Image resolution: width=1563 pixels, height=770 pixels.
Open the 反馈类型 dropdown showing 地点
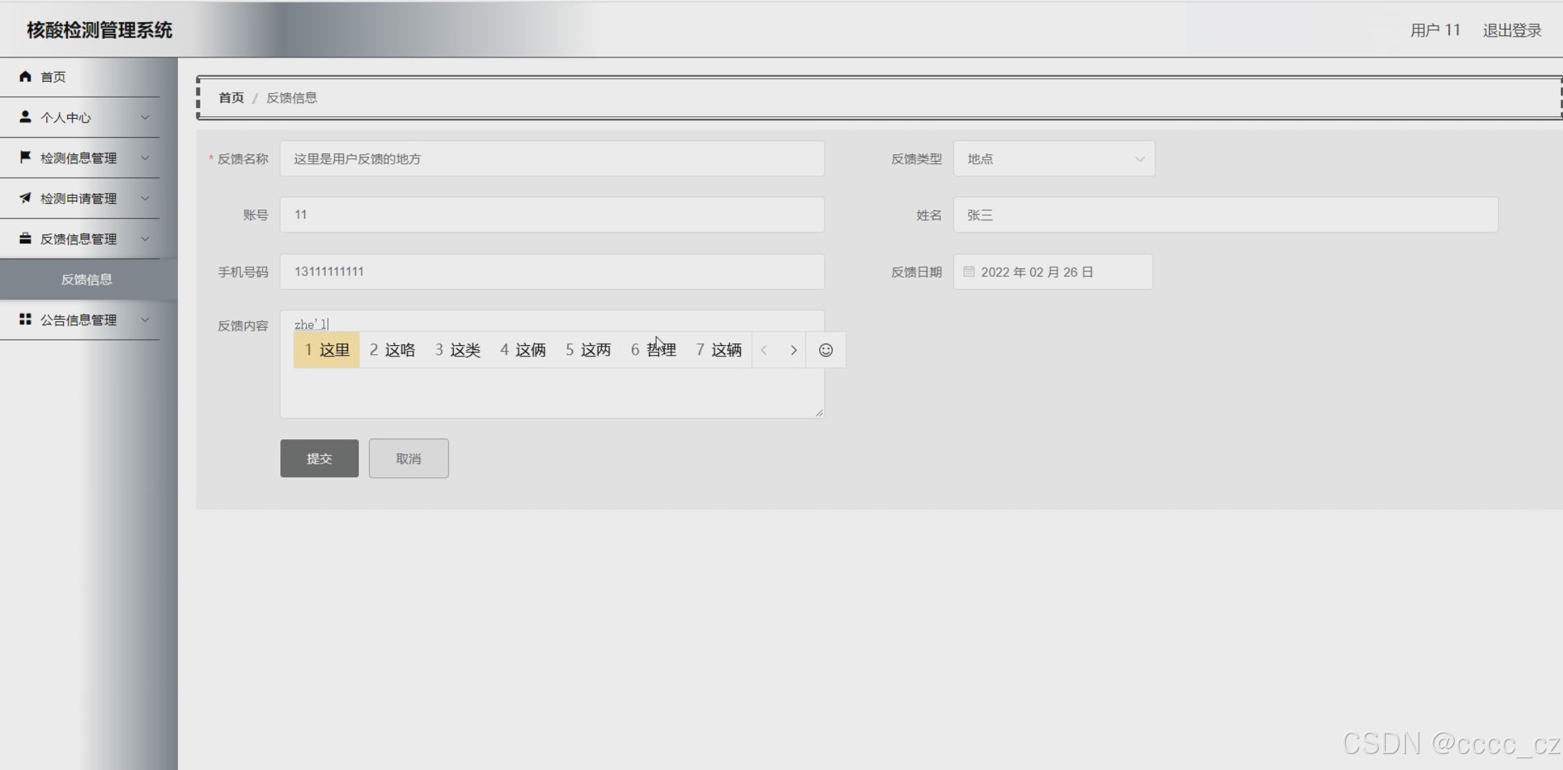[1053, 159]
